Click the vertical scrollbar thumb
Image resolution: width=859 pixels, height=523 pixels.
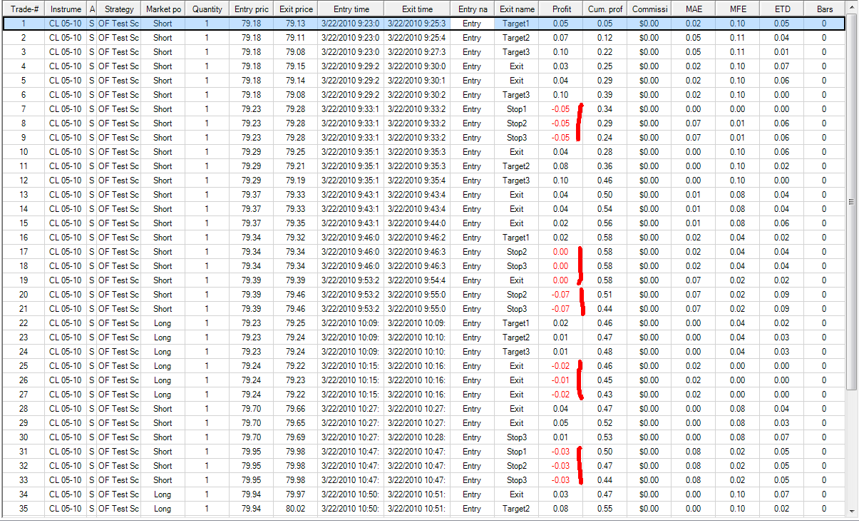(x=852, y=202)
